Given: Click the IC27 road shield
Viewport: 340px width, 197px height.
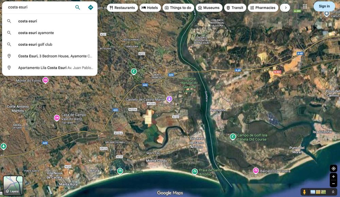Looking at the screenshot, I should point(103,34).
